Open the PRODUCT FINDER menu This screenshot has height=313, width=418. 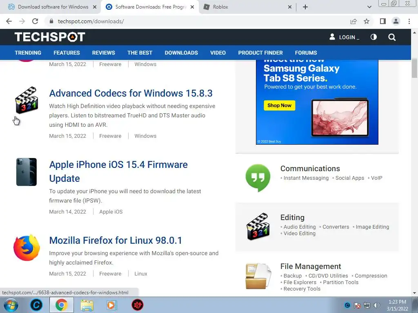click(260, 53)
